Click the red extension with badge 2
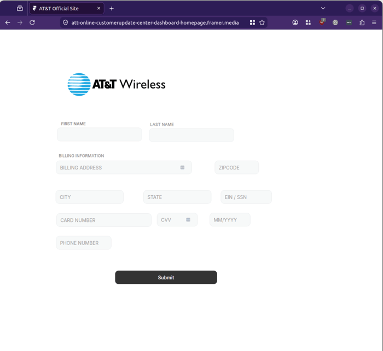Viewport: 383px width, 351px height. (322, 22)
